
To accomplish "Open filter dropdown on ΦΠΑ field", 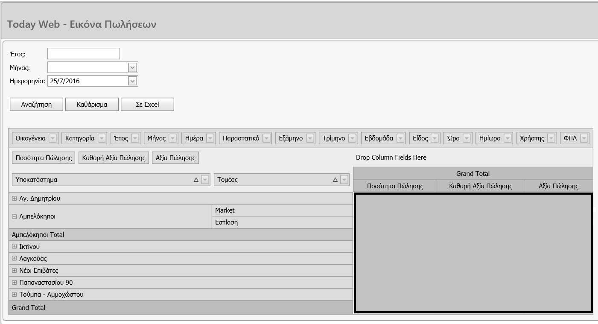I will point(584,138).
